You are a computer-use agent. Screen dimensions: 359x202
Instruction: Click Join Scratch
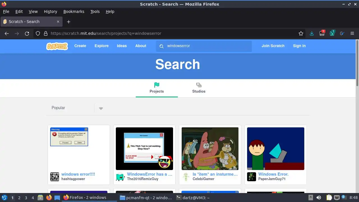pyautogui.click(x=273, y=46)
